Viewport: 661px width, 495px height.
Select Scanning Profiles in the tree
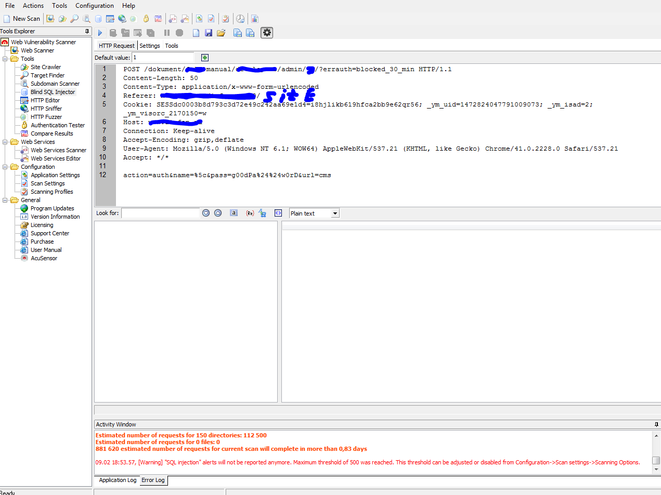pos(51,192)
